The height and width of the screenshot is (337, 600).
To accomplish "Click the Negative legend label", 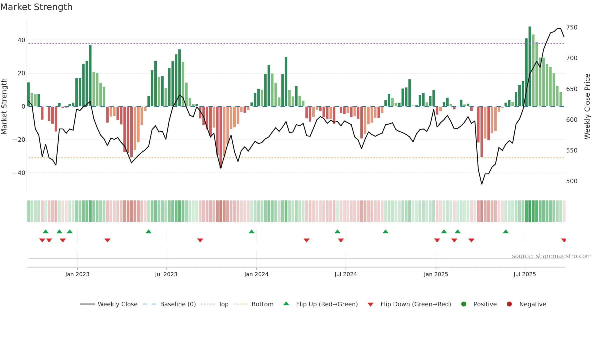I will tap(533, 304).
